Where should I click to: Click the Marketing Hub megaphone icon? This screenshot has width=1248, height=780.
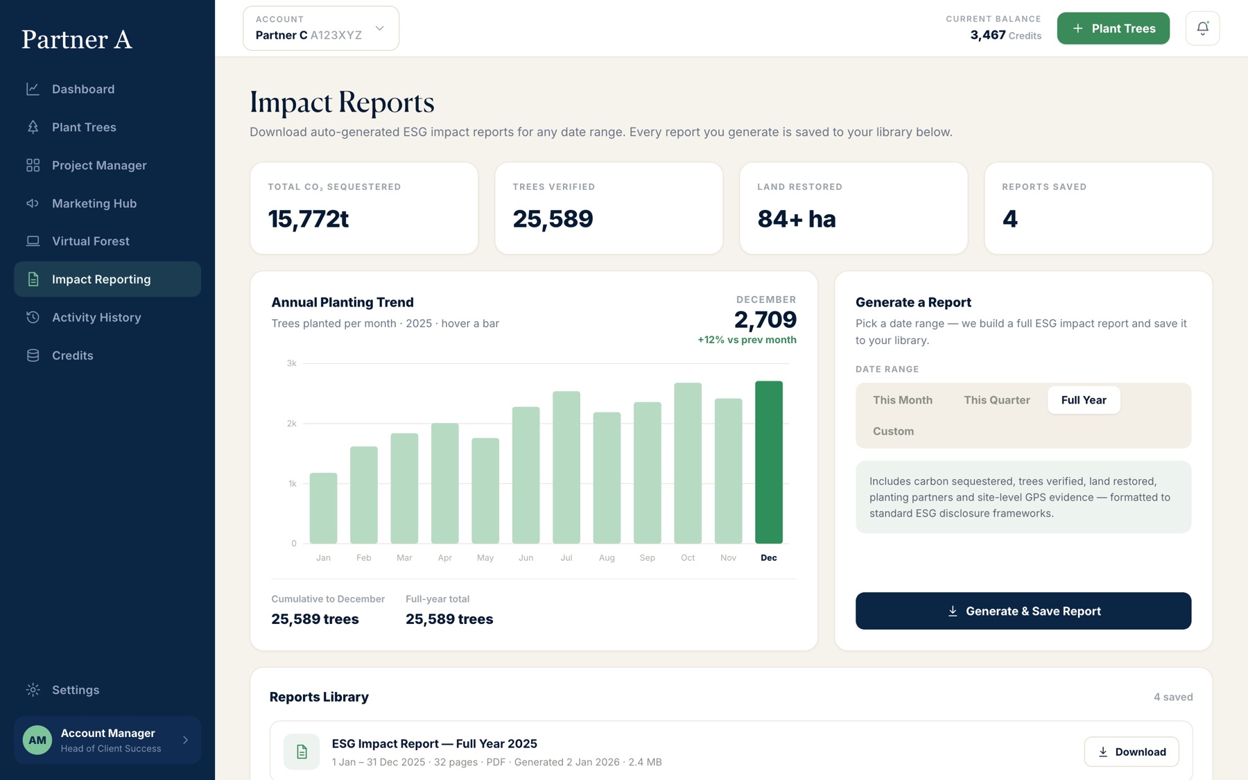click(33, 203)
